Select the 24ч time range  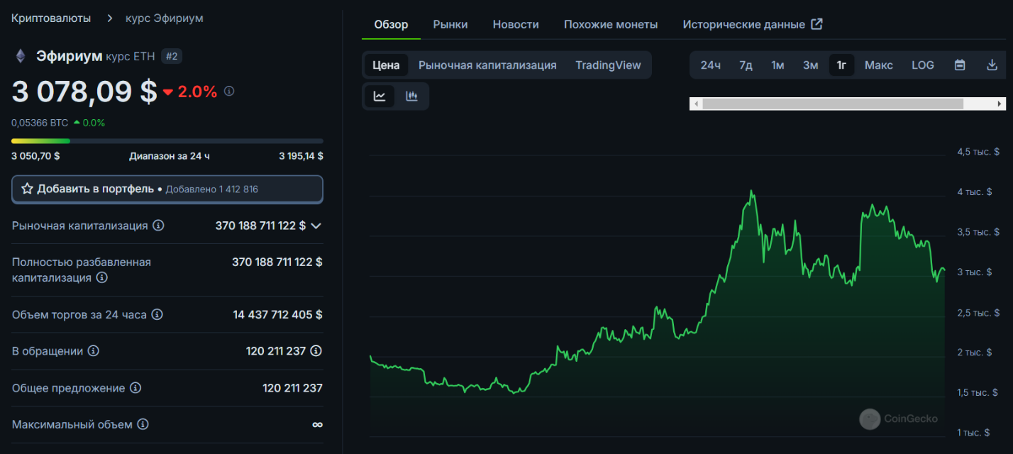pyautogui.click(x=710, y=65)
